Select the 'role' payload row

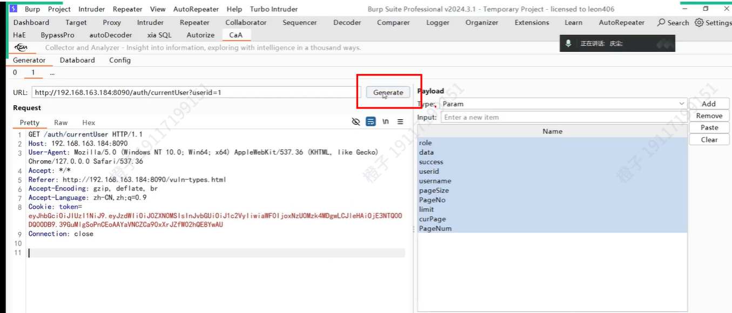click(552, 142)
